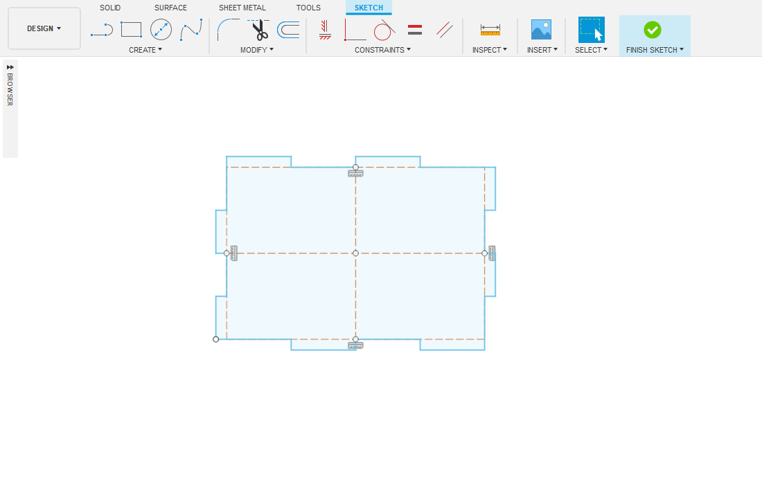Select the Circle sketch tool
This screenshot has height=485, width=762.
click(161, 30)
